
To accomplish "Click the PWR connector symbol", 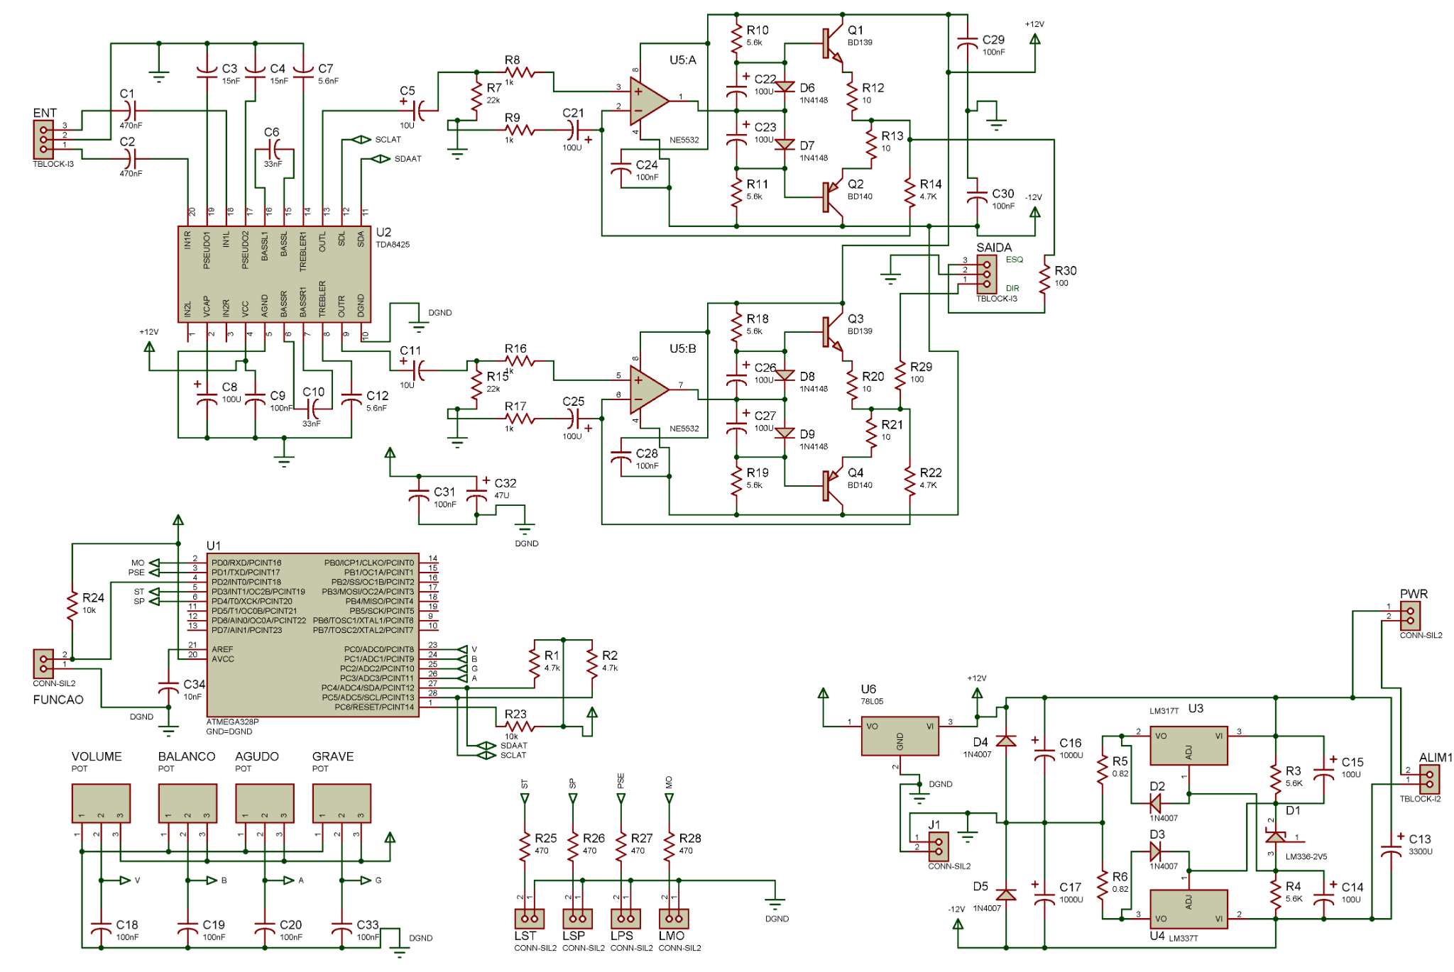I will [x=1410, y=616].
